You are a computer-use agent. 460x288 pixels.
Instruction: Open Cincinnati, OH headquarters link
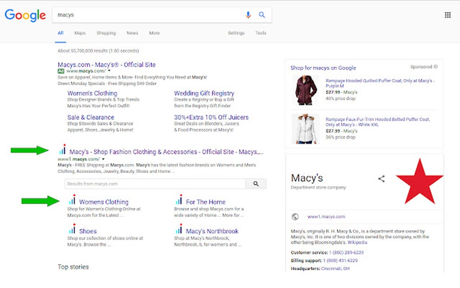tap(336, 269)
